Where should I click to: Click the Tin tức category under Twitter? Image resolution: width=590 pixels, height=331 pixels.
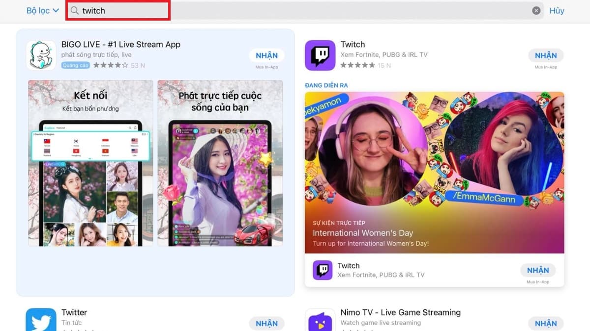[72, 323]
